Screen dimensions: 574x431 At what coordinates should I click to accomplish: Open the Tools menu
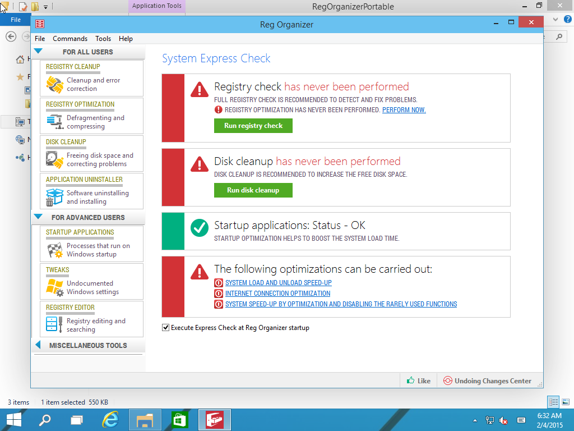(103, 39)
